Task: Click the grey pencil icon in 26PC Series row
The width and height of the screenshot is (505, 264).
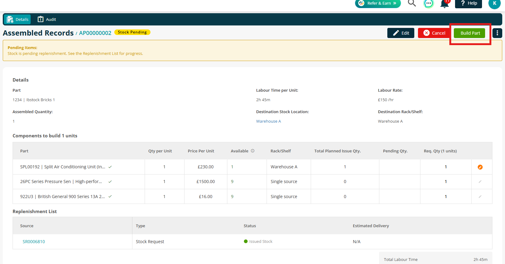Action: coord(480,182)
